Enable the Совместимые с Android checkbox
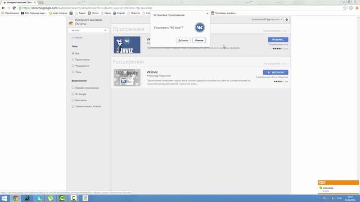Screen dimensions: 360x202 pyautogui.click(x=73, y=106)
